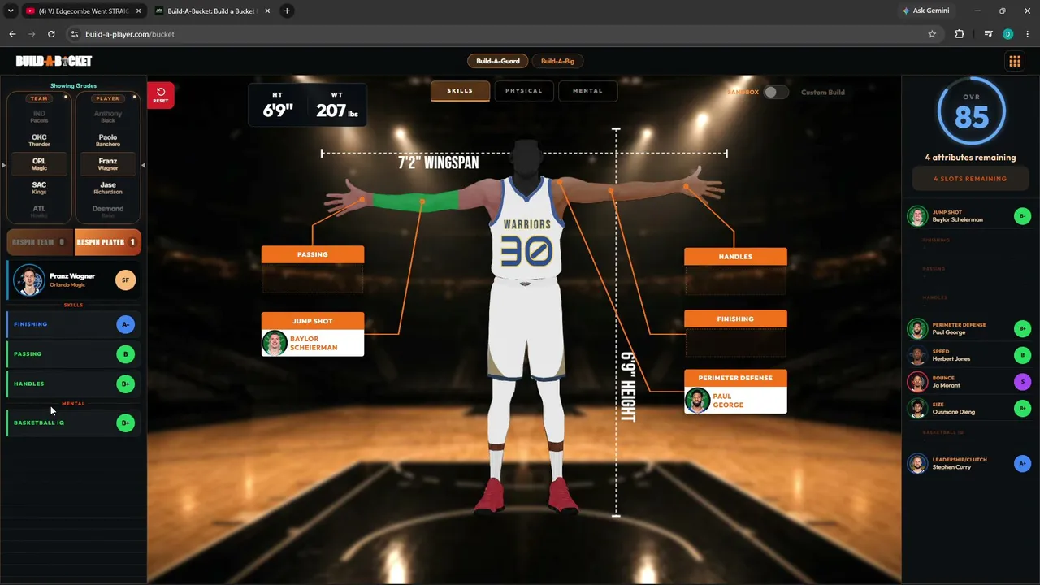Switch to the Mental tab
The image size is (1040, 585).
587,91
